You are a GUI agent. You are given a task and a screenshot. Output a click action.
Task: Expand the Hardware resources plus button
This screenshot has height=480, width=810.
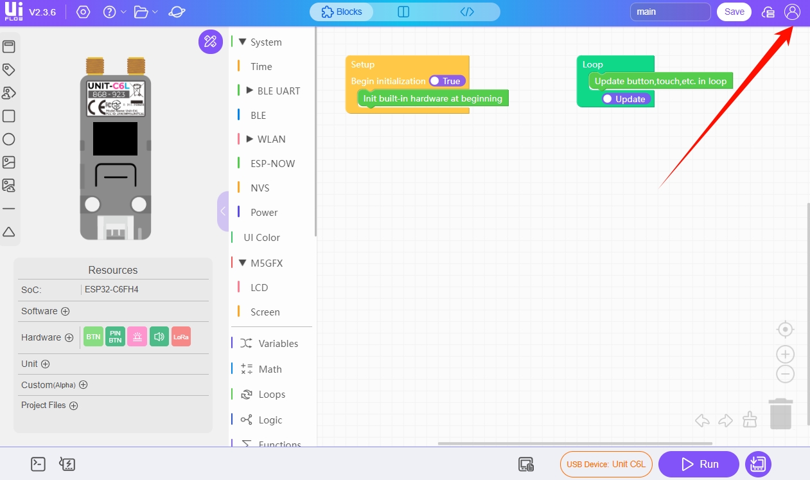(69, 337)
